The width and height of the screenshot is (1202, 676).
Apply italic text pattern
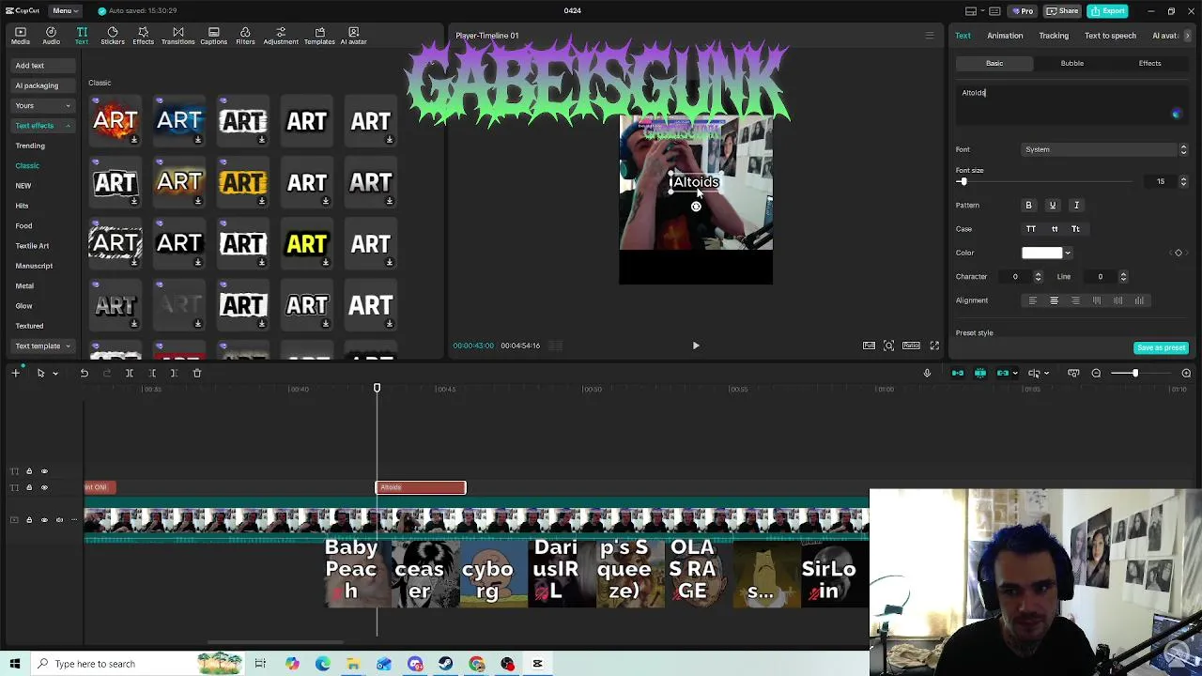[x=1076, y=205]
